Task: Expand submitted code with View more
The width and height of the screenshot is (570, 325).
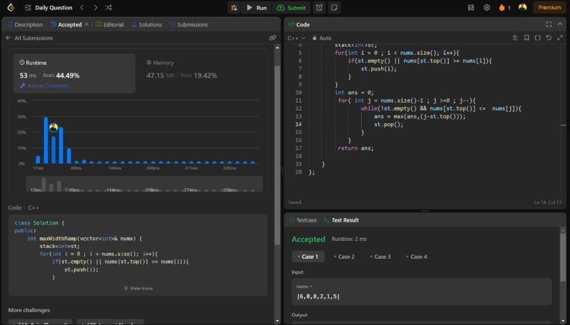Action: 138,288
